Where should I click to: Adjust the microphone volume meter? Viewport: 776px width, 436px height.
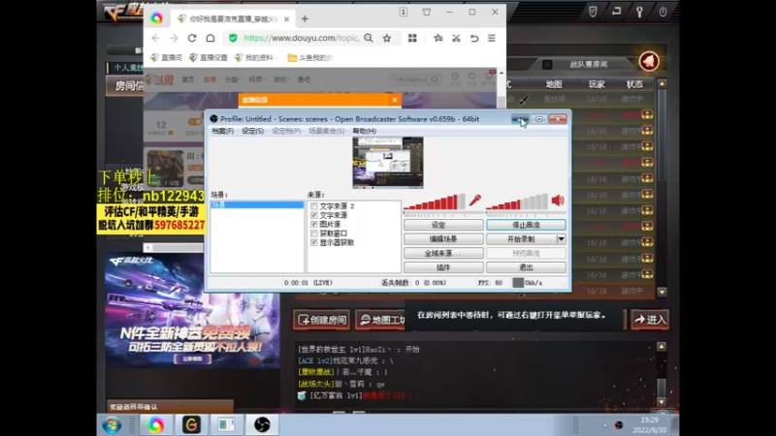coord(435,202)
